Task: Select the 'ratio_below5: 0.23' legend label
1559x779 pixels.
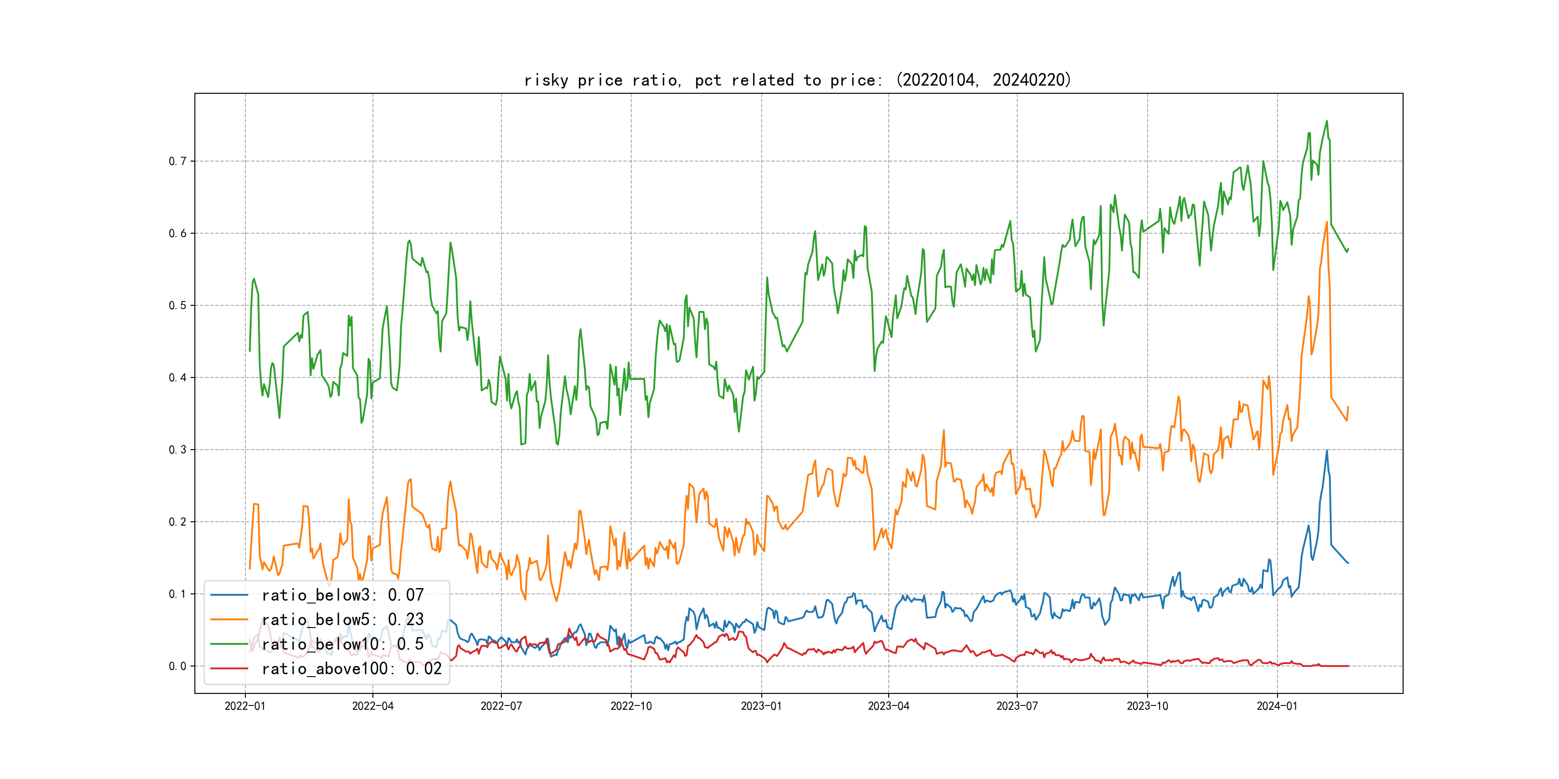Action: (343, 619)
